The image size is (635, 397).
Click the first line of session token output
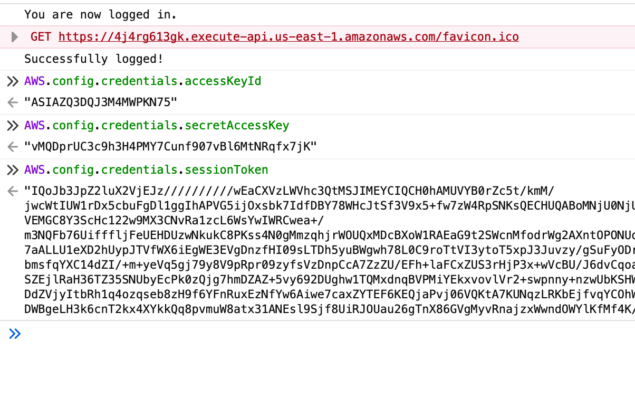(290, 191)
